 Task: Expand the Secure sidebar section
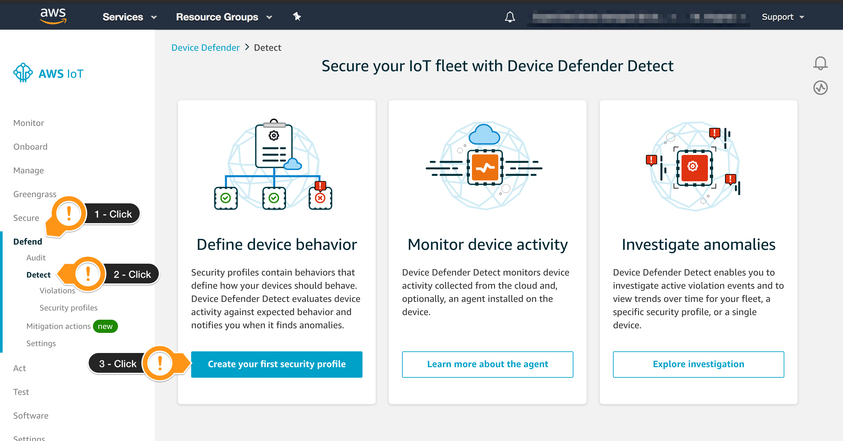pos(26,218)
